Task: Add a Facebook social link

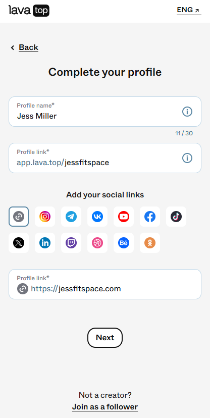Action: [x=150, y=217]
